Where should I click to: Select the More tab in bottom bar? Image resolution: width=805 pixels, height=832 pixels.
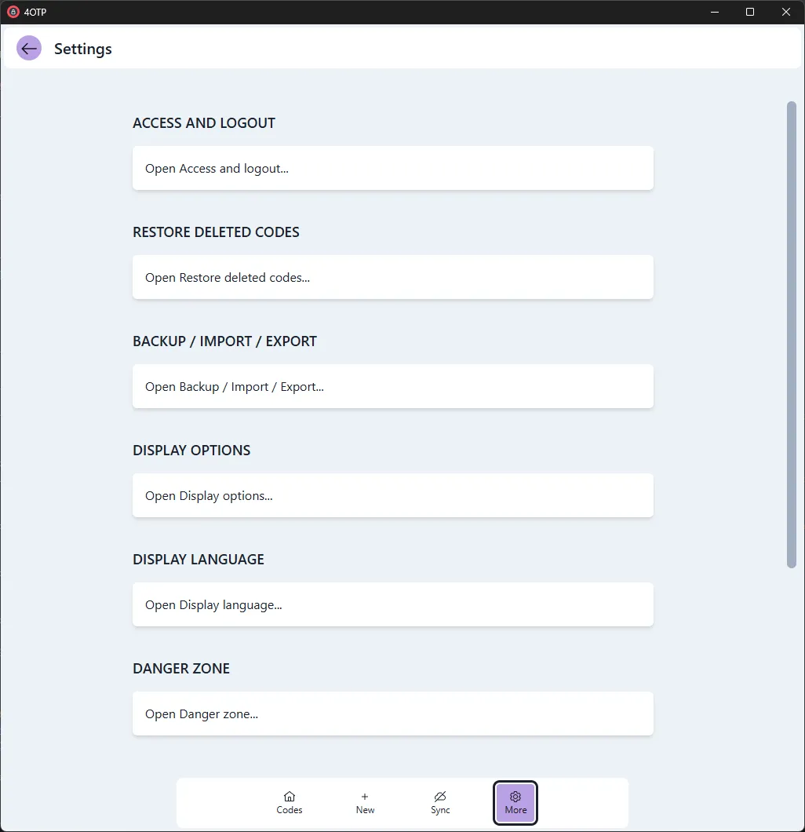click(515, 802)
